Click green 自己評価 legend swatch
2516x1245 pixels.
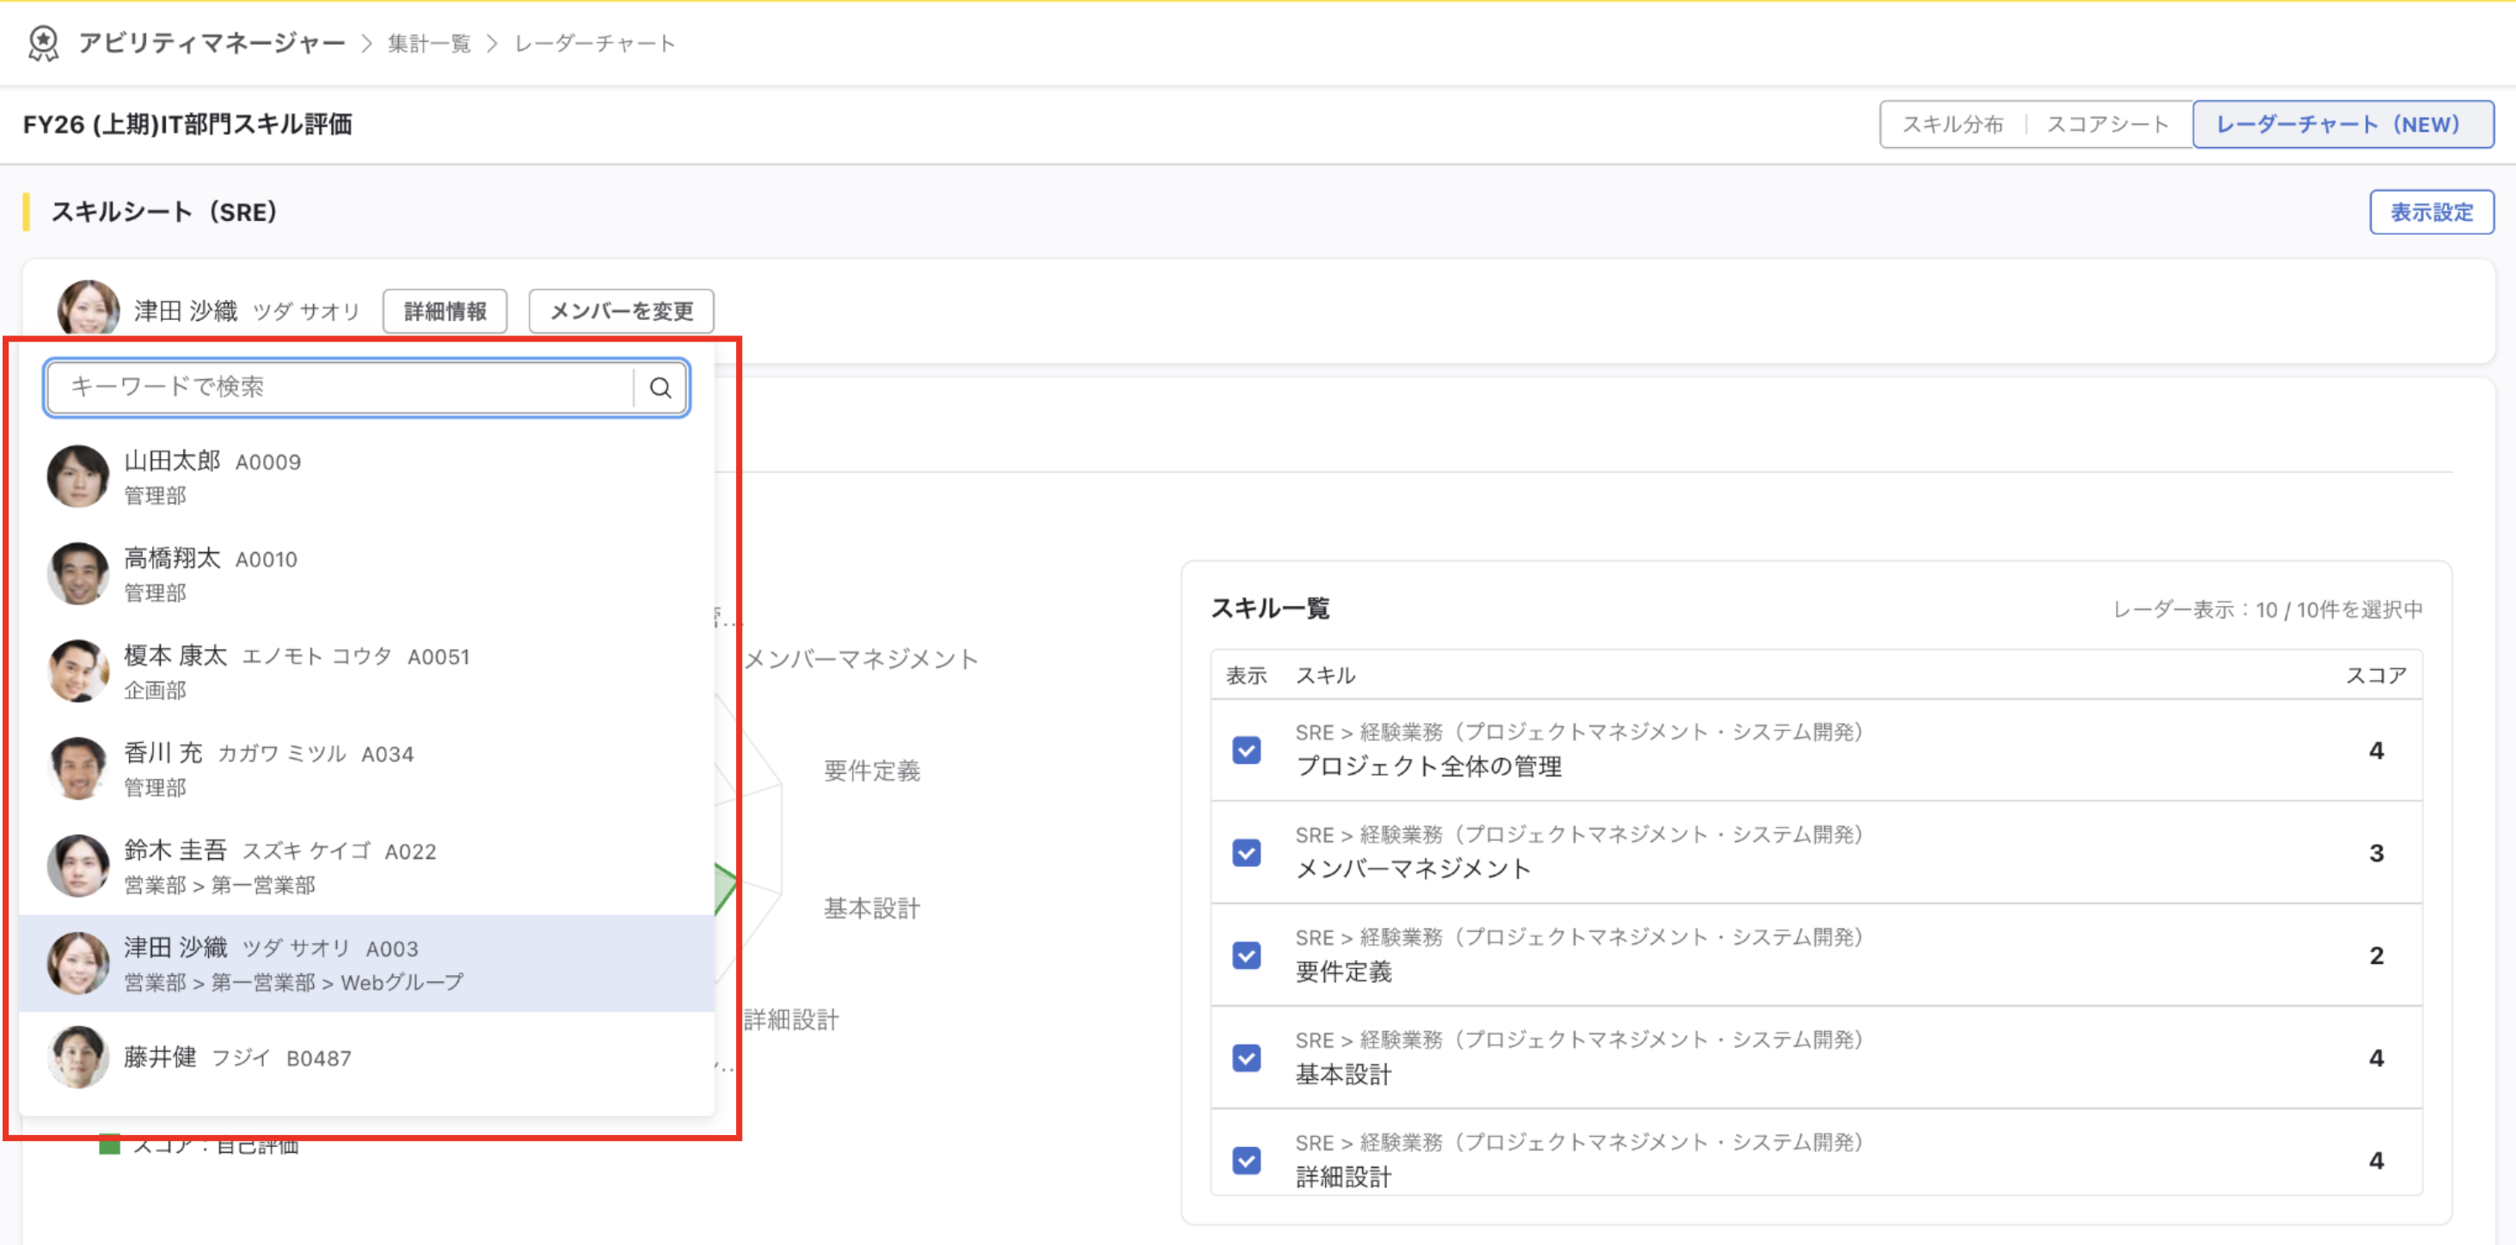109,1144
